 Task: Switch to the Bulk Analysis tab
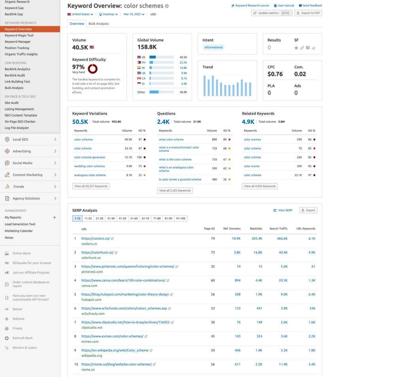98,24
